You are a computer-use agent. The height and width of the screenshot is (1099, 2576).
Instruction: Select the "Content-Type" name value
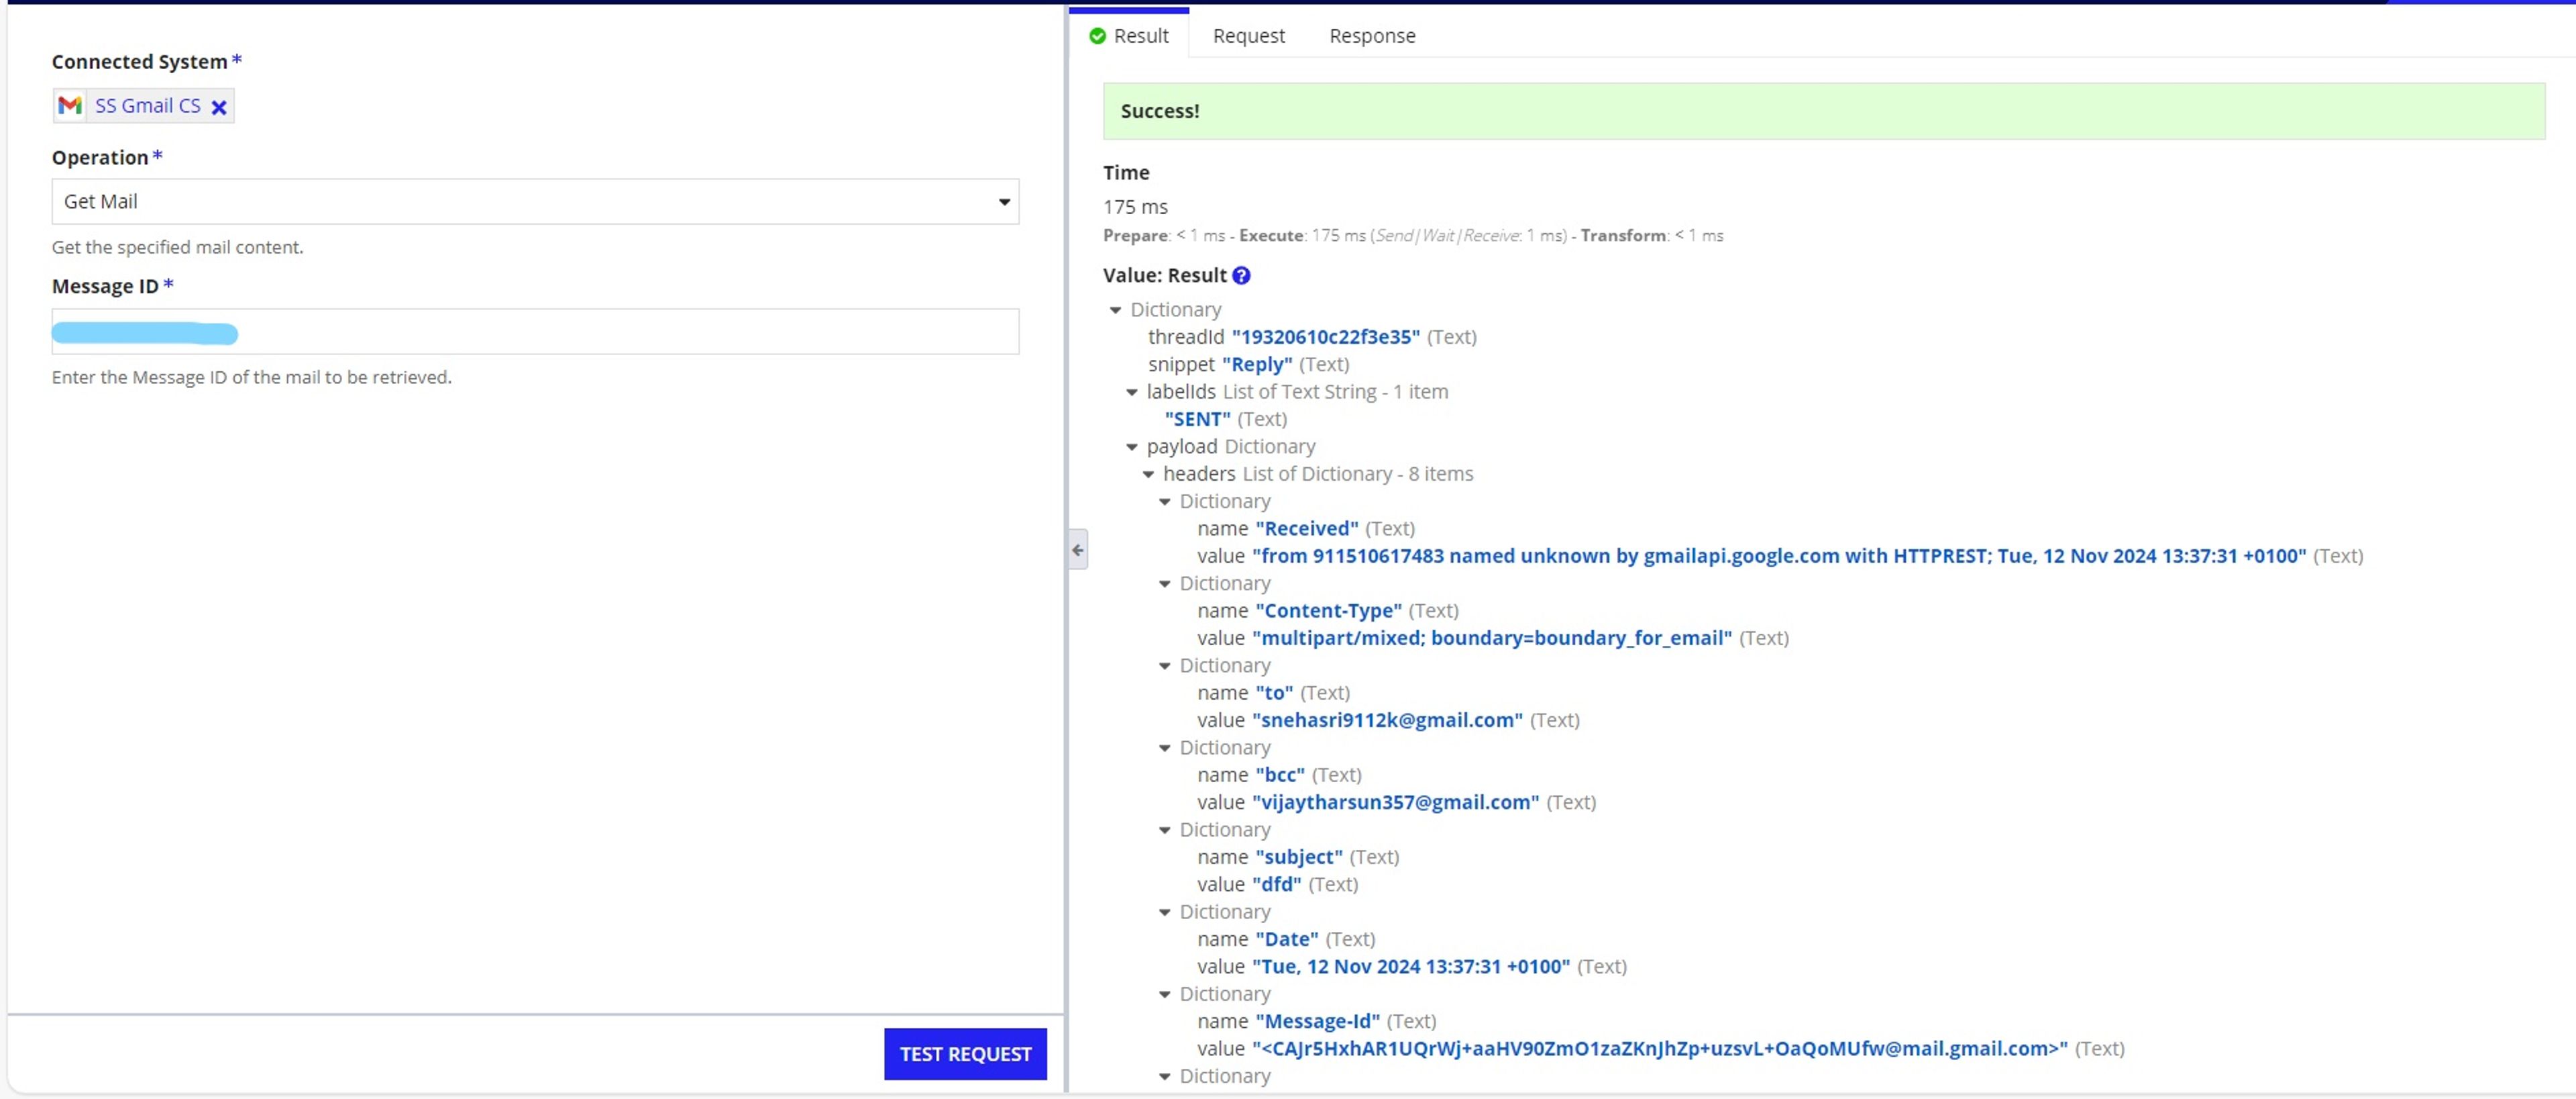click(1329, 610)
